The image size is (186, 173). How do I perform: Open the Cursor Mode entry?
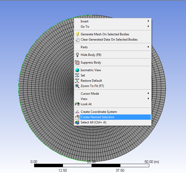tap(113, 94)
